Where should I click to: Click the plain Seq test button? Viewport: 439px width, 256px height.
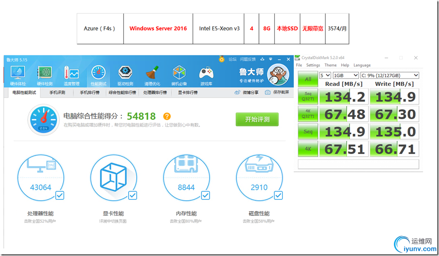pos(308,132)
